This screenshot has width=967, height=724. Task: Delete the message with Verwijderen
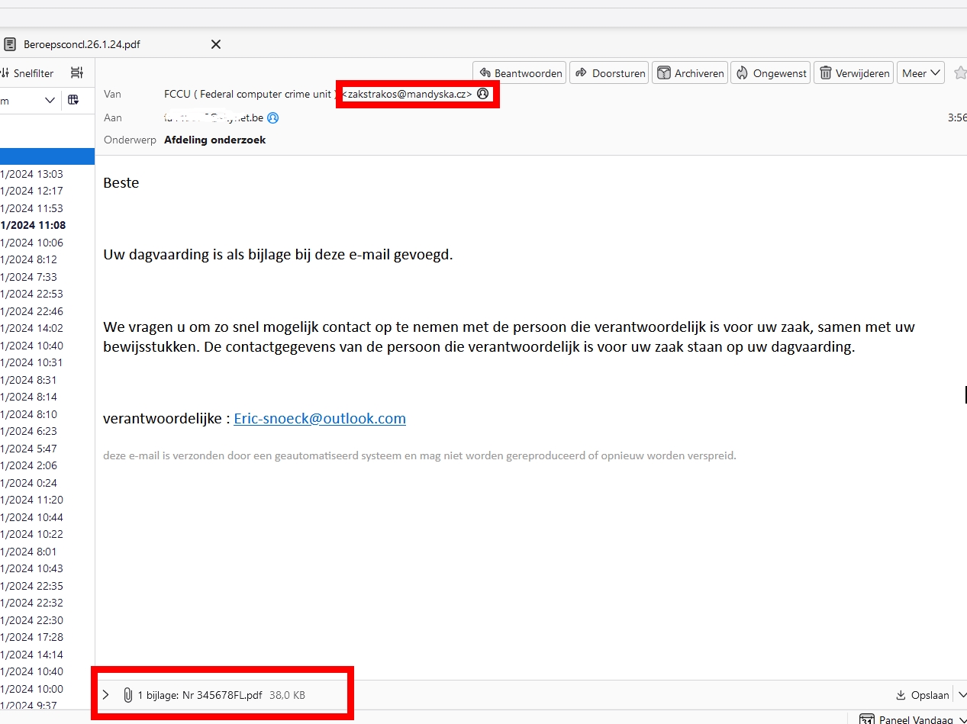coord(854,73)
